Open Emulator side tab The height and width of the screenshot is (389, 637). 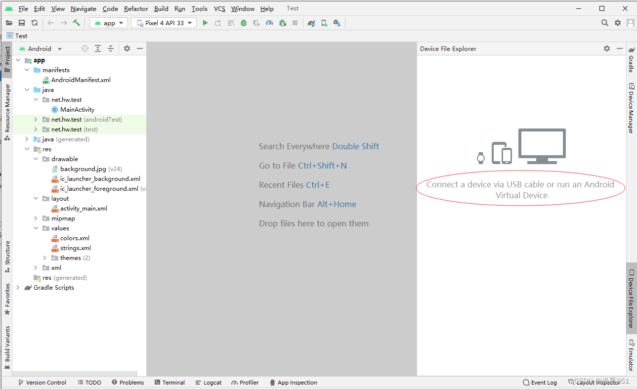pyautogui.click(x=631, y=355)
